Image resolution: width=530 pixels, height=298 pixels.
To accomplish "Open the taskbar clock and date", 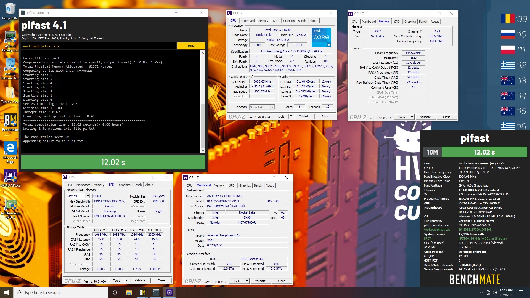I will click(506, 292).
